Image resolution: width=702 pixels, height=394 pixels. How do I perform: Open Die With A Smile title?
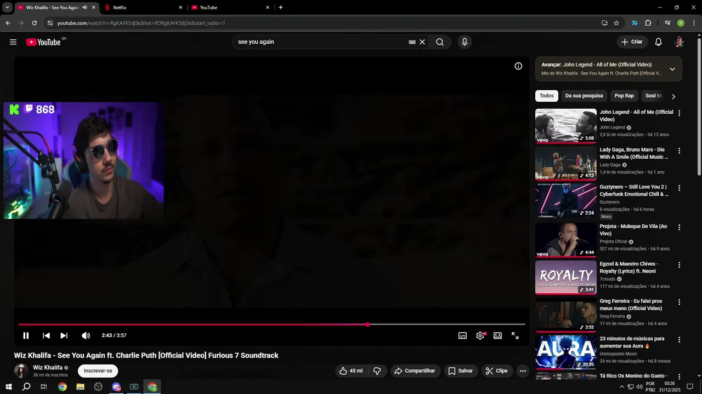click(634, 153)
